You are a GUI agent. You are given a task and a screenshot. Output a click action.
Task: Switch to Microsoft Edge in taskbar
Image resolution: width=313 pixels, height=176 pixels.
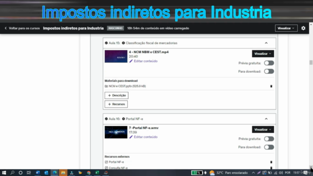pyautogui.click(x=55, y=173)
